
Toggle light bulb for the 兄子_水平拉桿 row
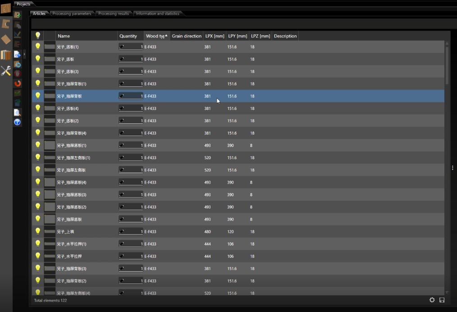[38, 256]
